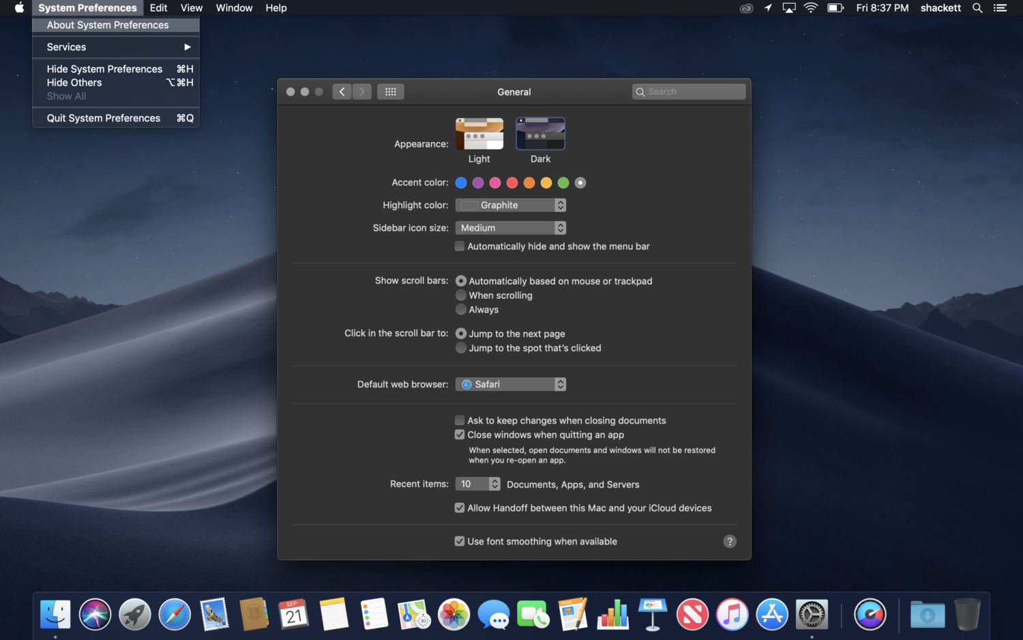Screen dimensions: 1023x640
Task: Empty-target the Trash in the Dock
Action: point(966,614)
